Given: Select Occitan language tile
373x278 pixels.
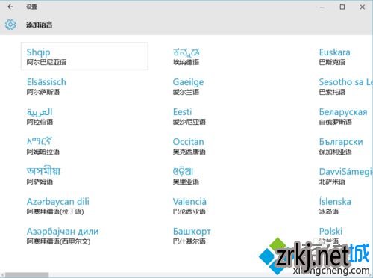Looking at the screenshot, I should (231, 146).
